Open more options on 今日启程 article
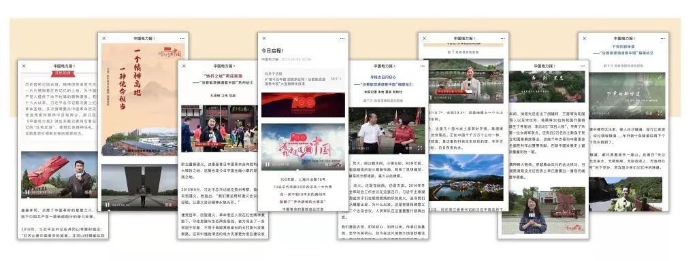 pyautogui.click(x=342, y=39)
